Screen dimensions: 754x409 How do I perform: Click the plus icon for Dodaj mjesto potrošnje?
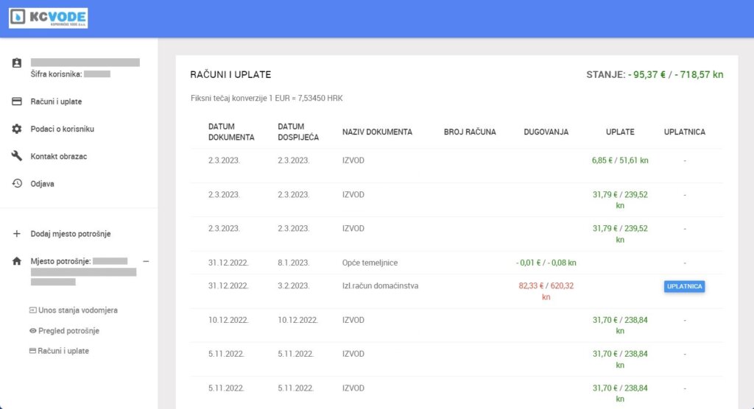coord(17,234)
